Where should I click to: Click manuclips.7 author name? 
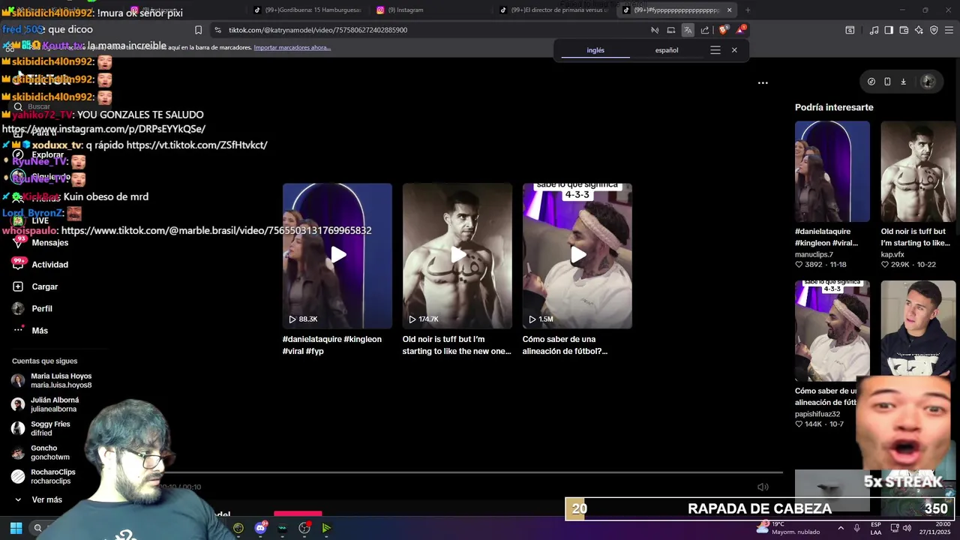click(814, 254)
